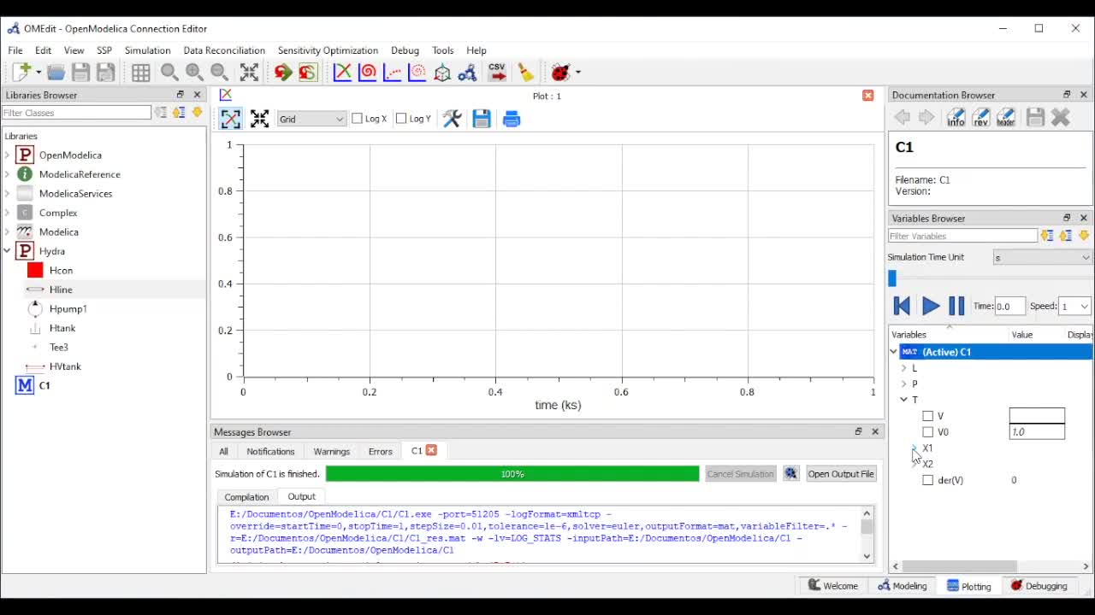
Task: Click the Play simulation button
Action: [930, 306]
